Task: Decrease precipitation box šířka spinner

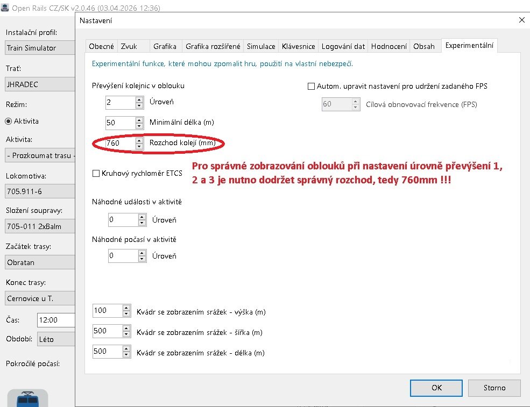Action: (126, 334)
